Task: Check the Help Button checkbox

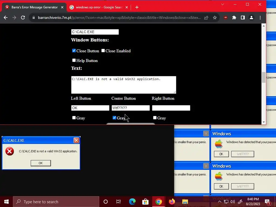Action: 74,60
